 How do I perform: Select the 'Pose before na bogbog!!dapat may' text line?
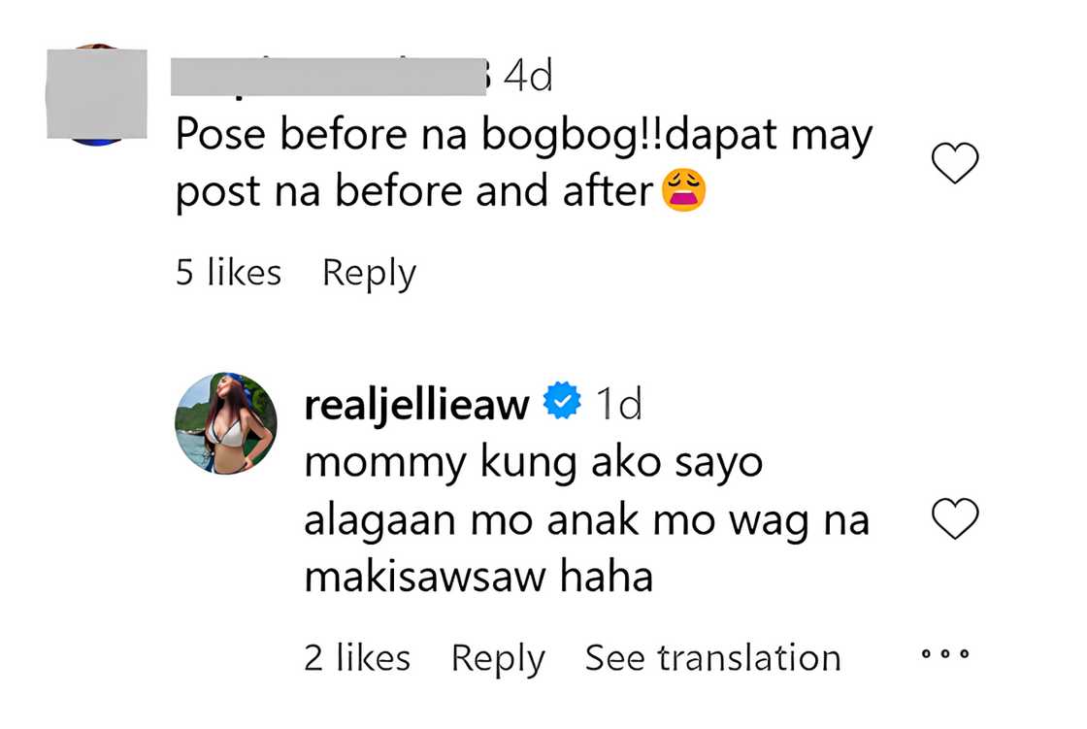(x=524, y=136)
